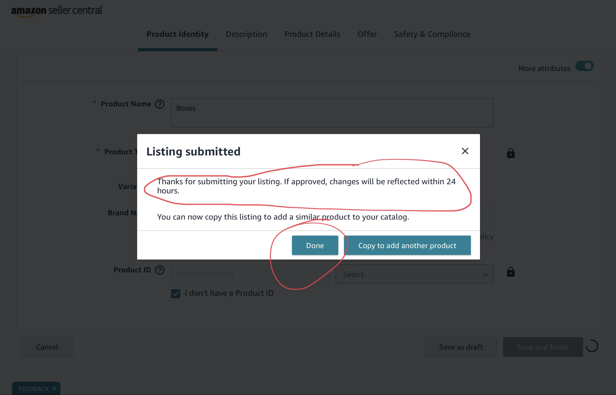
Task: Click Copy to add another product
Action: pyautogui.click(x=407, y=245)
